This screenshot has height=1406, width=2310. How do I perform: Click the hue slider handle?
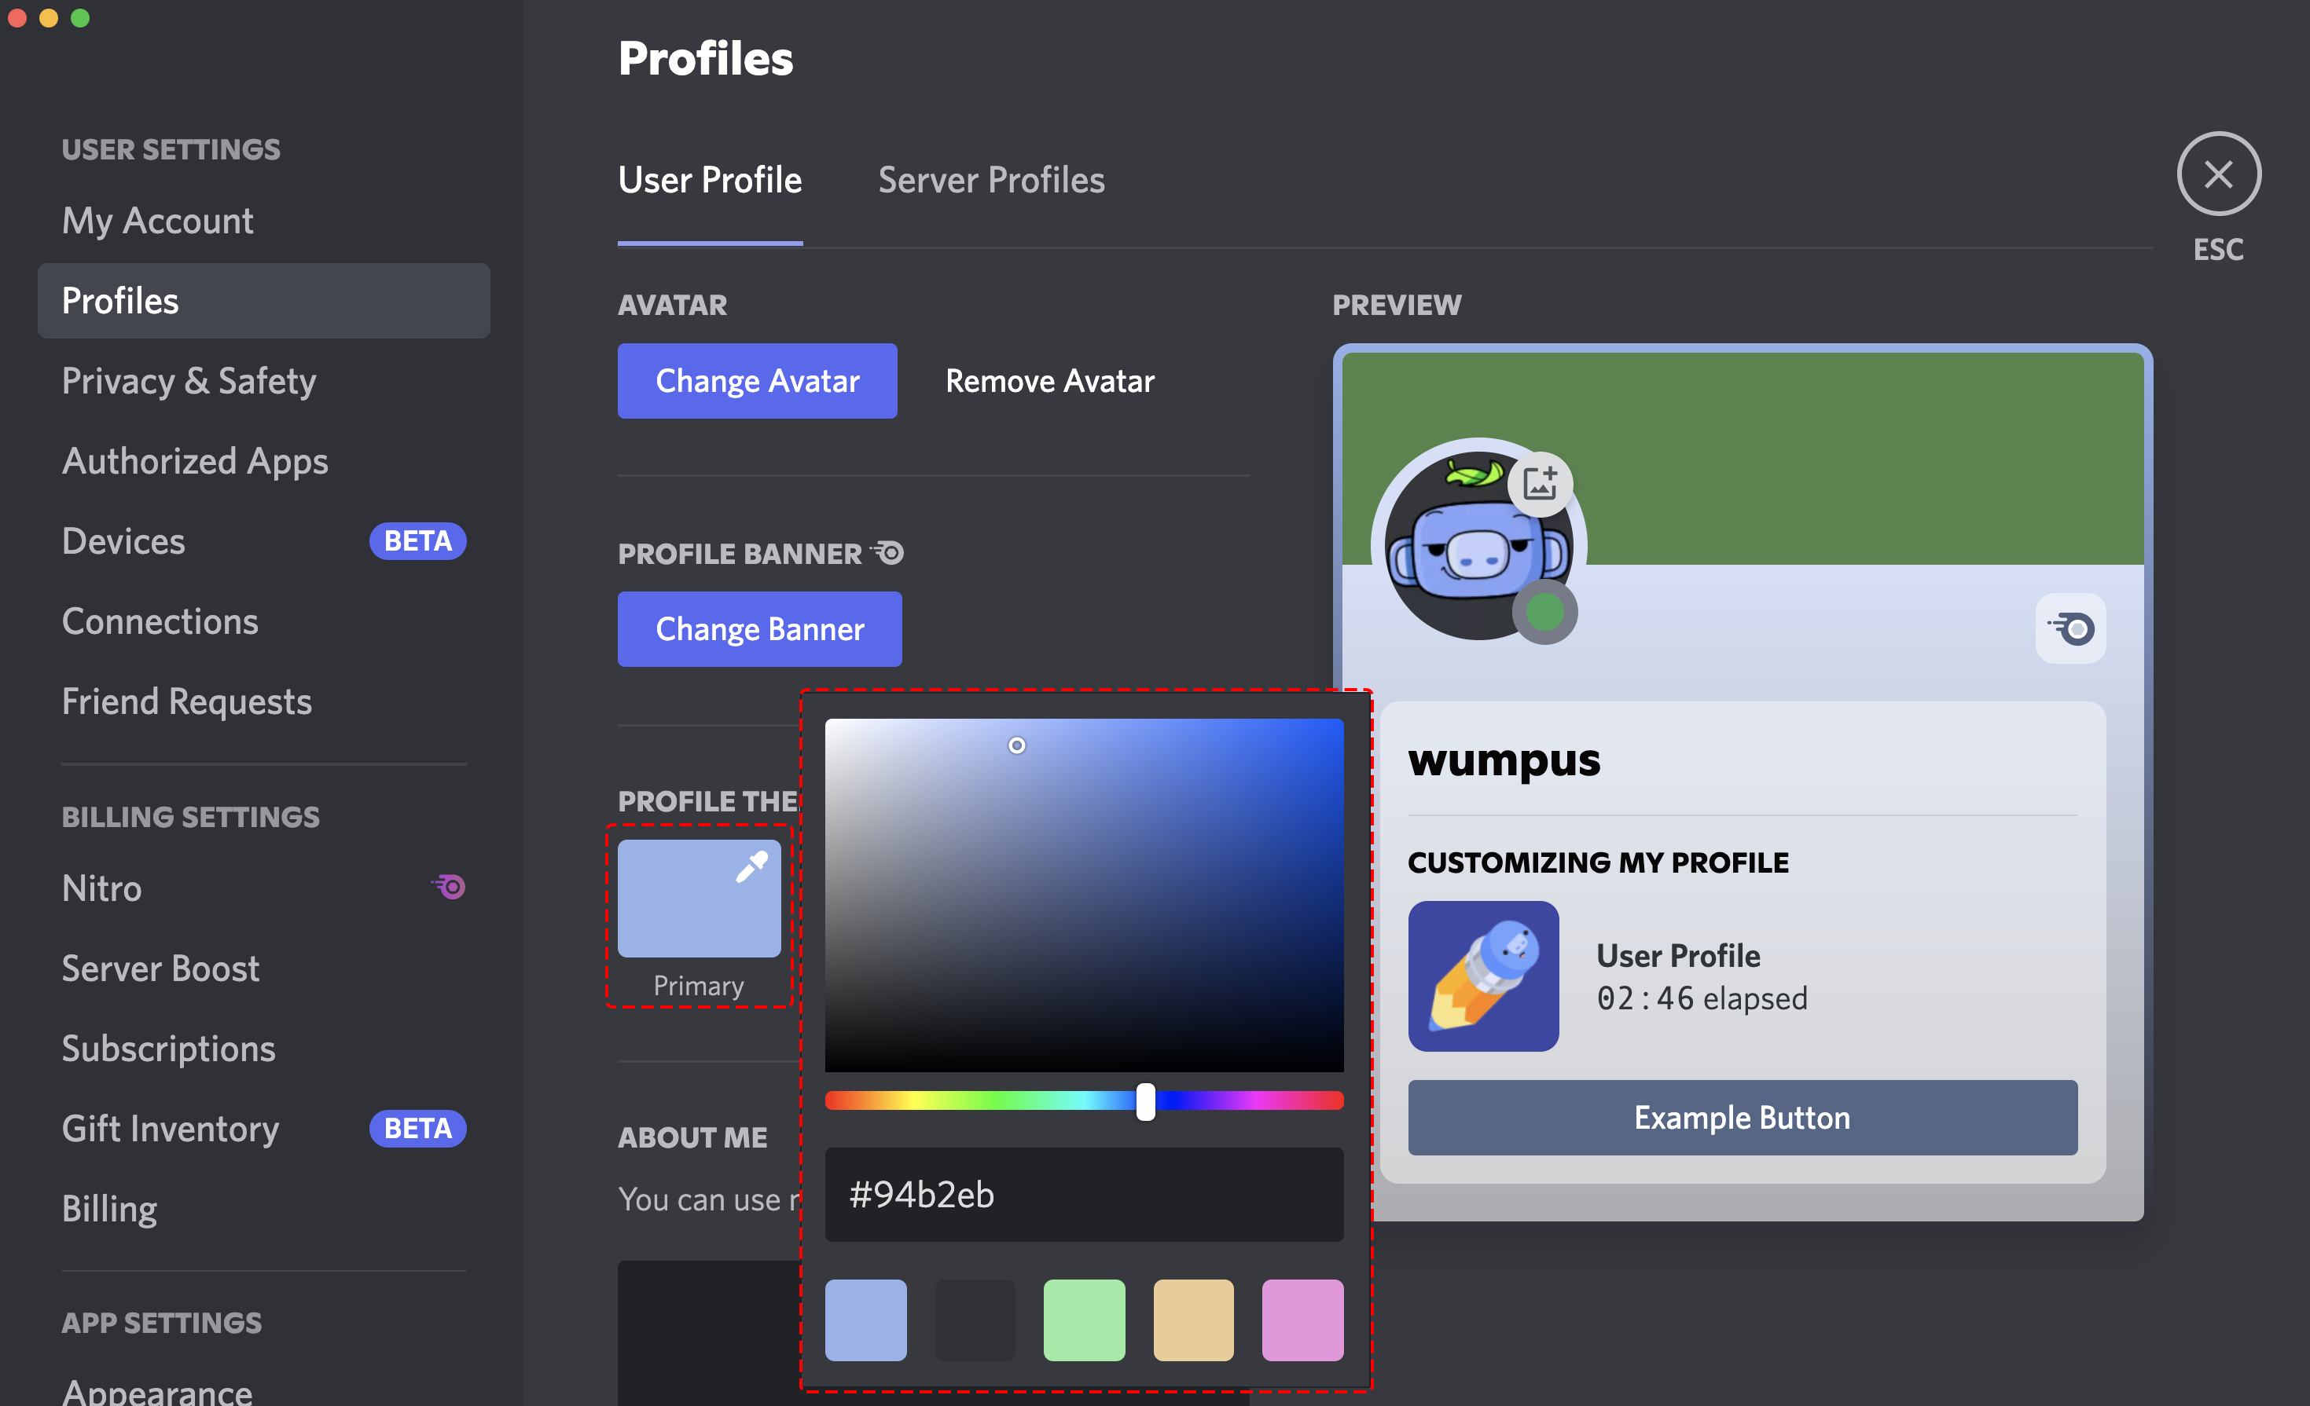pos(1146,1101)
